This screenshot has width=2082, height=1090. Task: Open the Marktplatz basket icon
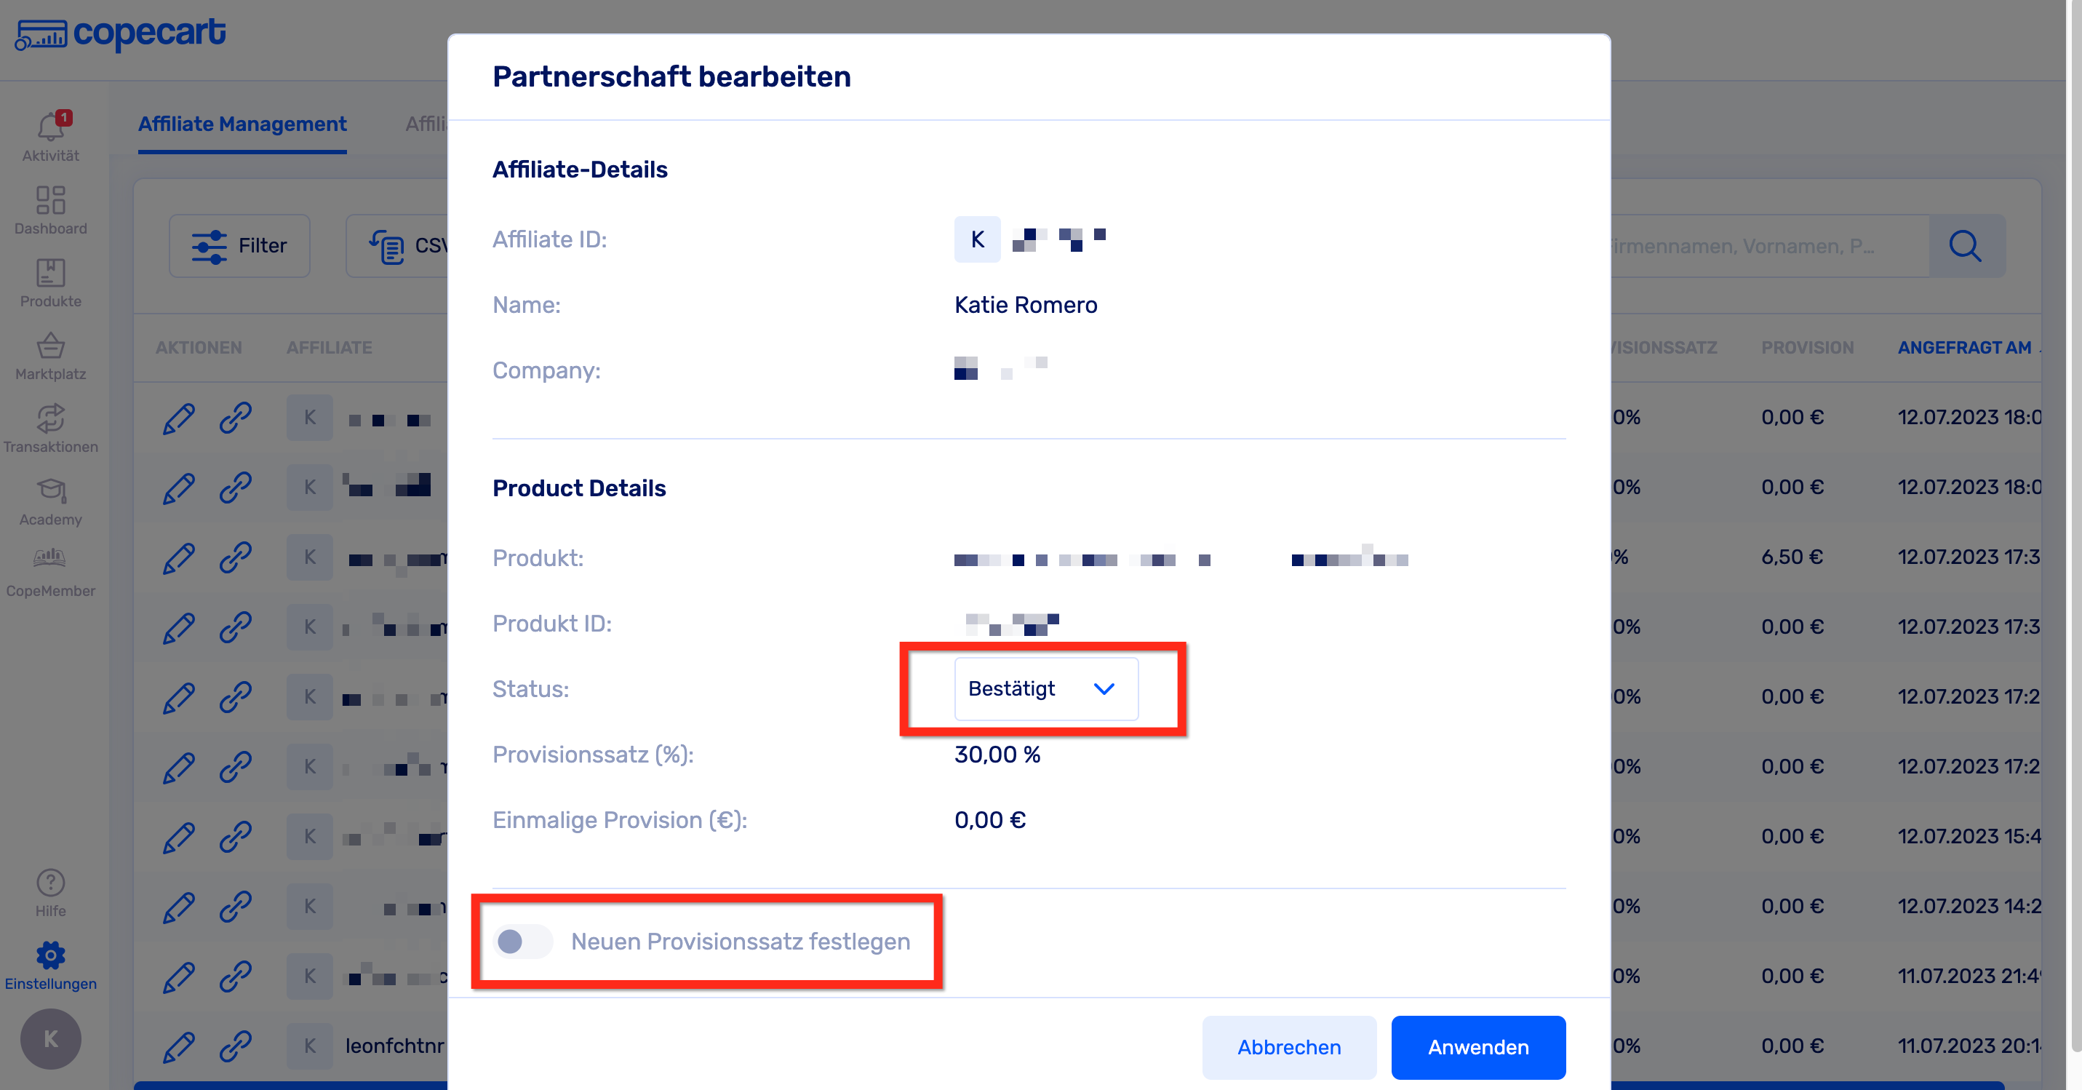pos(50,346)
